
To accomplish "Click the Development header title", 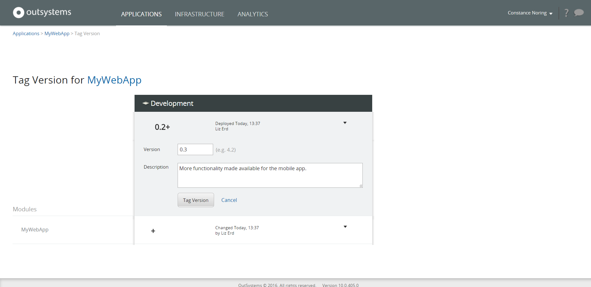I will point(172,103).
